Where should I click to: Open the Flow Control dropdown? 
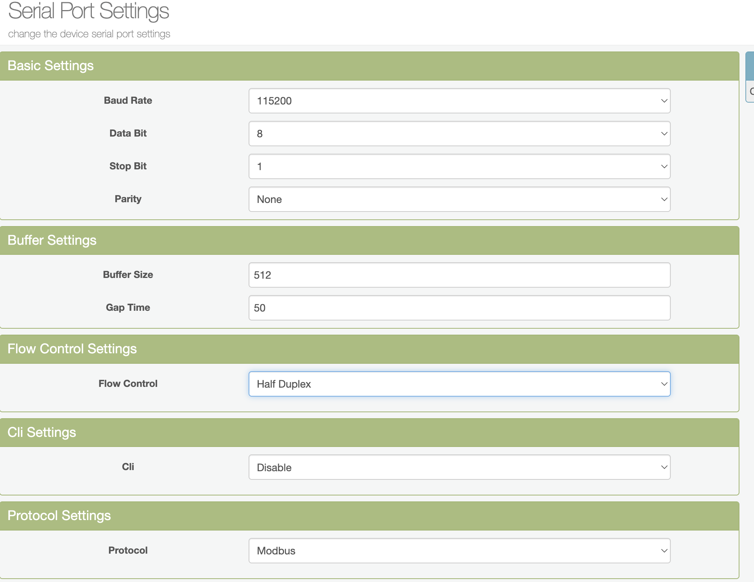[x=459, y=384]
